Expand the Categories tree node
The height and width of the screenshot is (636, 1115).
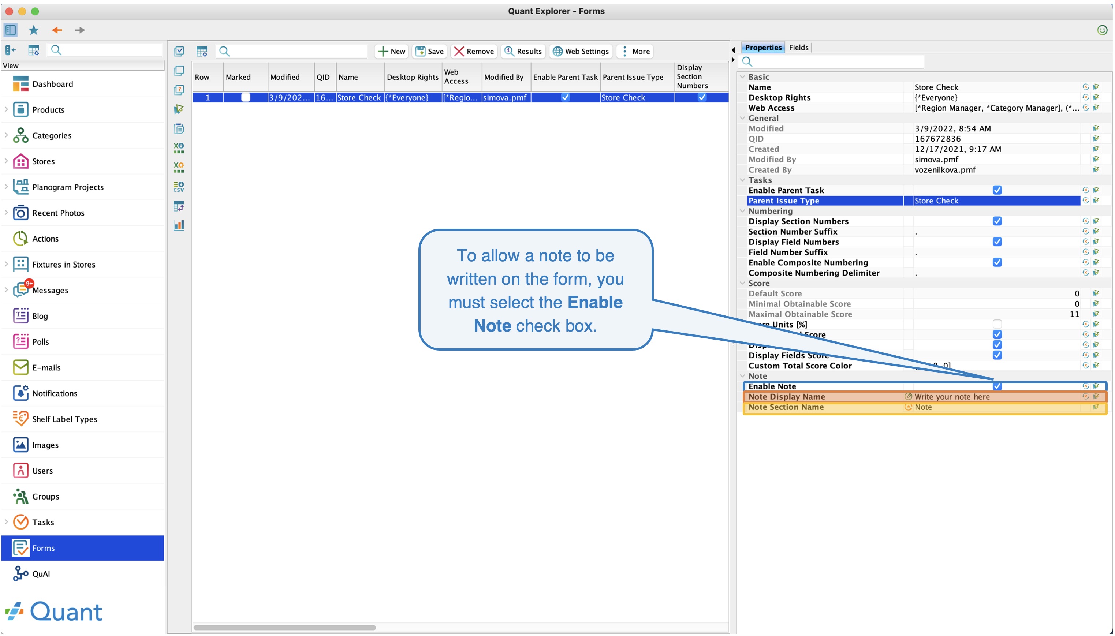coord(6,135)
